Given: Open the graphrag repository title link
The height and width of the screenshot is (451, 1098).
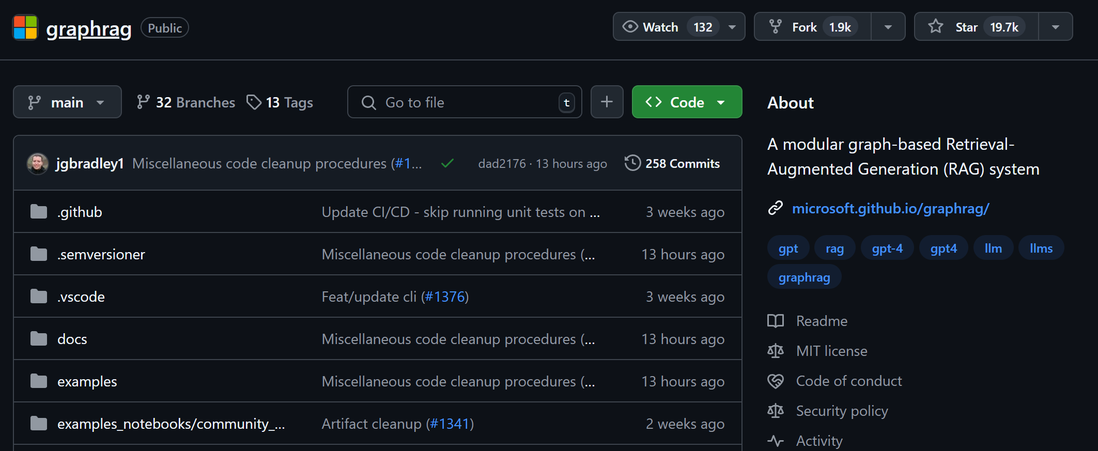Looking at the screenshot, I should 89,28.
